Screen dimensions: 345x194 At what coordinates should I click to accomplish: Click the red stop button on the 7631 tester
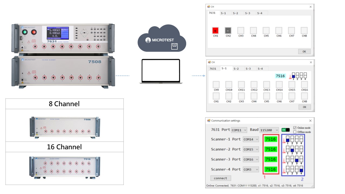point(34,33)
